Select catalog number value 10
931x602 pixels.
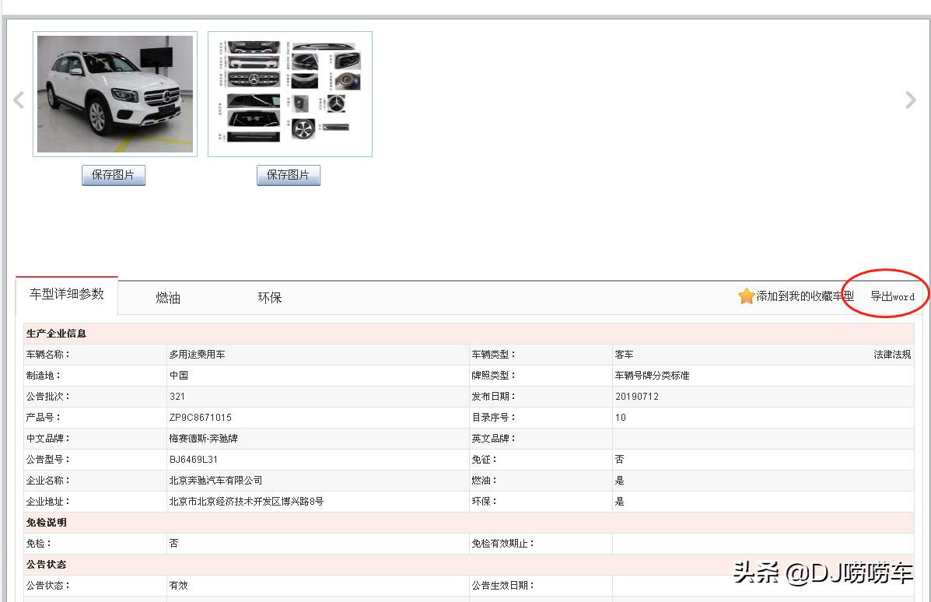click(621, 418)
